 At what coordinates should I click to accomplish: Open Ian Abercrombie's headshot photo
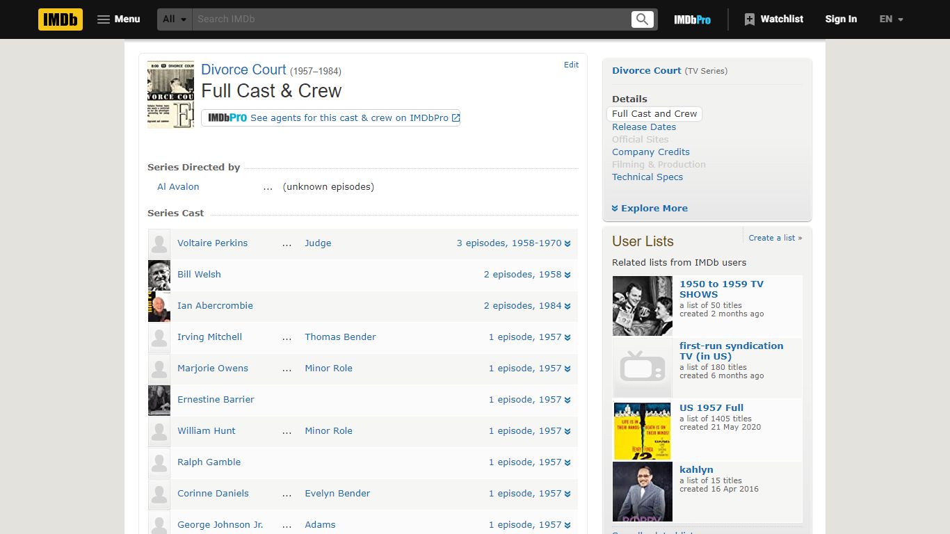coord(159,306)
